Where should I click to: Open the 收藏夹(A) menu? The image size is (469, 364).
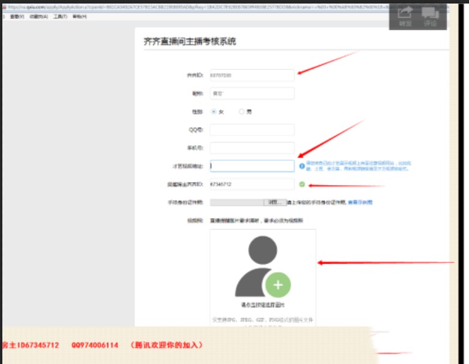(x=39, y=16)
